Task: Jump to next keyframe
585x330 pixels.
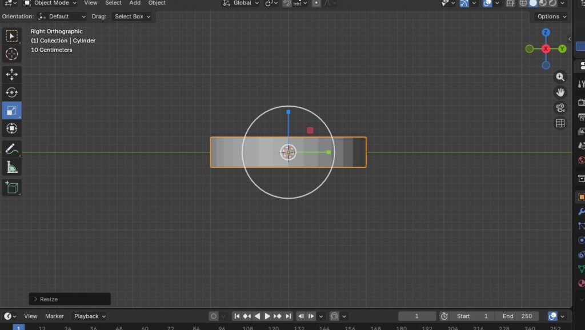Action: tap(277, 316)
